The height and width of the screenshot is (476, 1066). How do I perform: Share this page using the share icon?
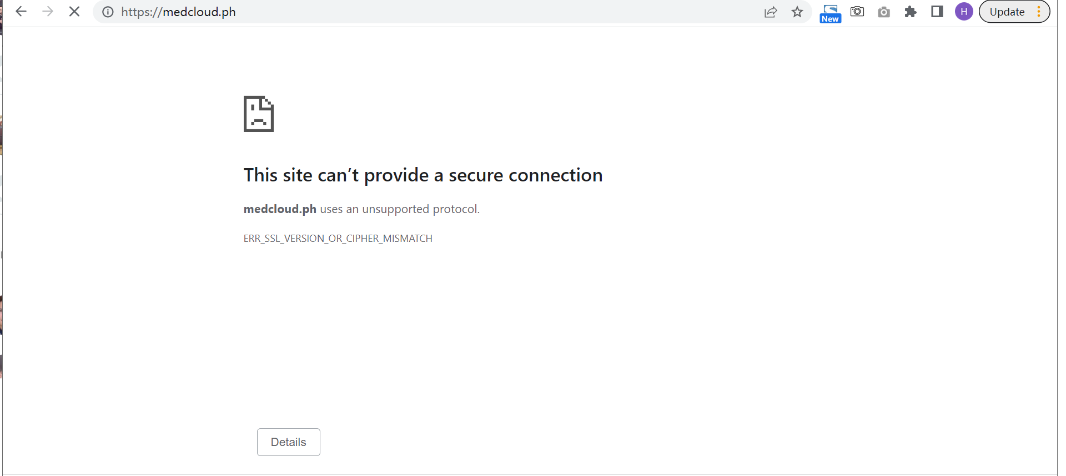click(x=771, y=12)
